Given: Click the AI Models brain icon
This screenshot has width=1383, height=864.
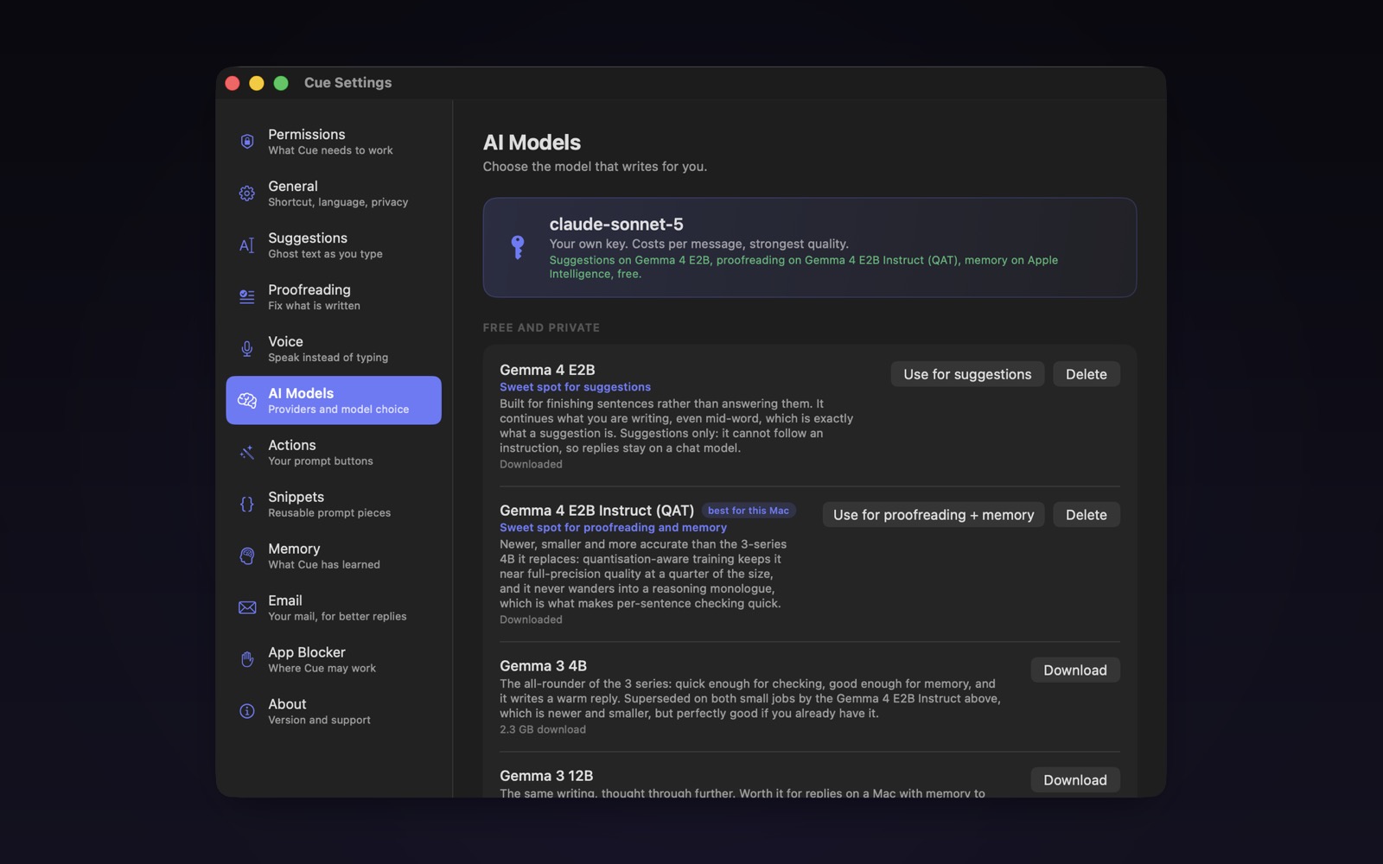Looking at the screenshot, I should 247,401.
